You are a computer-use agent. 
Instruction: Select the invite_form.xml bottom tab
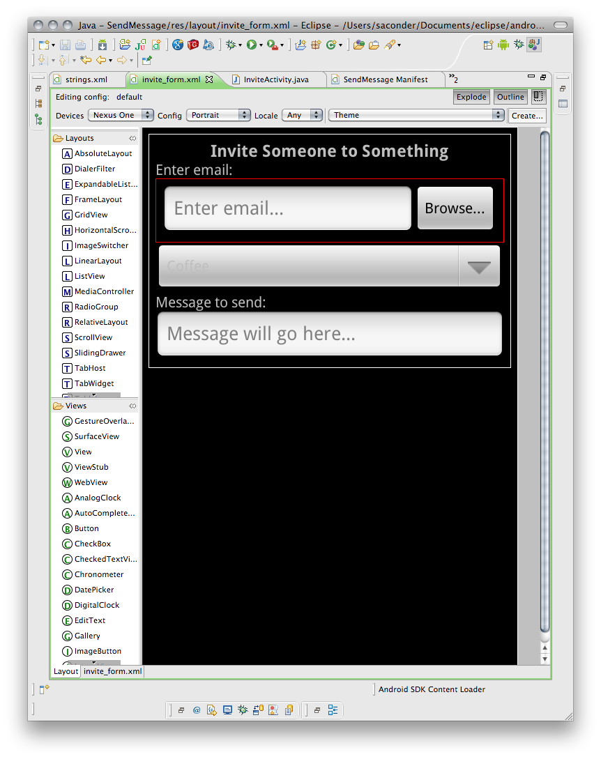(112, 671)
